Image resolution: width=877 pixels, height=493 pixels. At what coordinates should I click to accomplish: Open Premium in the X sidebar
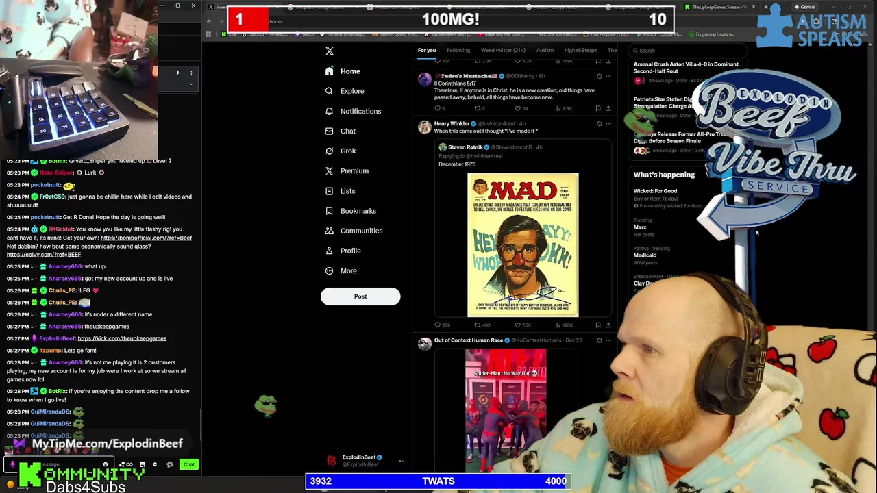pos(347,170)
